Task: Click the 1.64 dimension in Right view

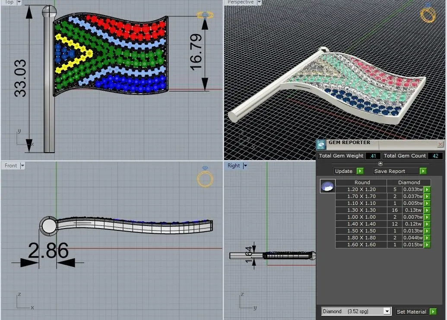Action: (x=249, y=254)
